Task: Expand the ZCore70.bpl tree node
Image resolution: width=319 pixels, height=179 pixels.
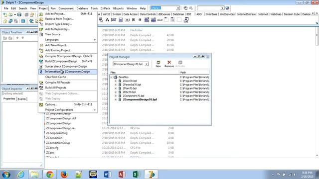Action: [116, 81]
